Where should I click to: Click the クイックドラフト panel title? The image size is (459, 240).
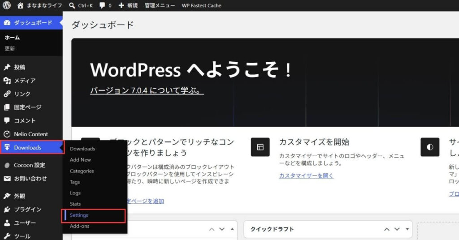[x=272, y=229]
